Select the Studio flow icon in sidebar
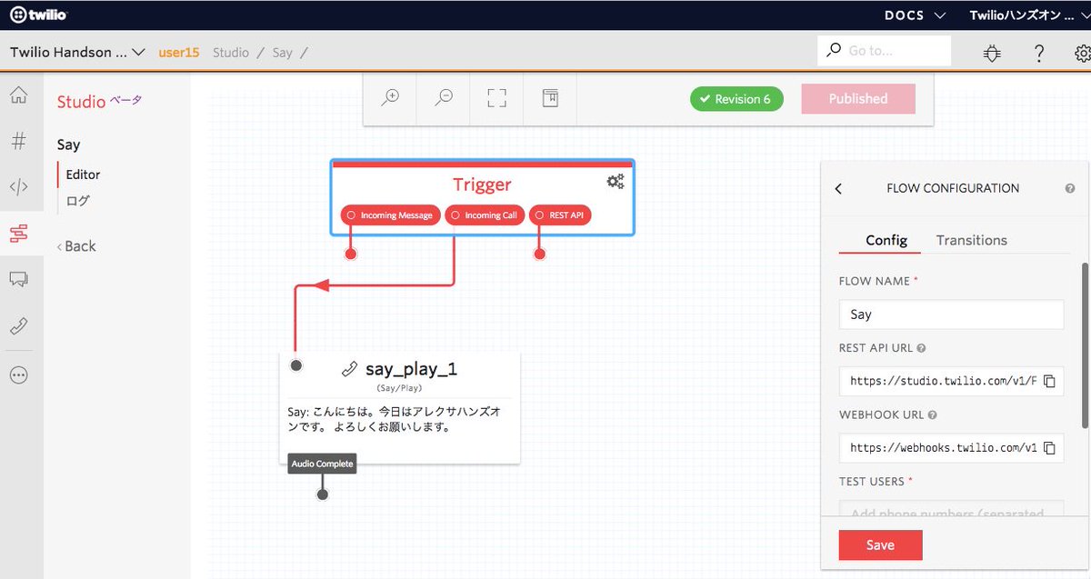1091x579 pixels. coord(18,234)
